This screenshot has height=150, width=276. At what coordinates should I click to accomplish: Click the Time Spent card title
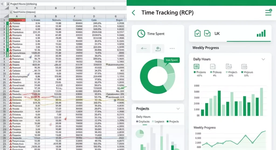[156, 34]
